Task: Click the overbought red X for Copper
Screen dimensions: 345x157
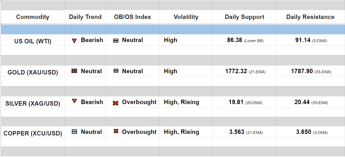Action: coord(116,132)
